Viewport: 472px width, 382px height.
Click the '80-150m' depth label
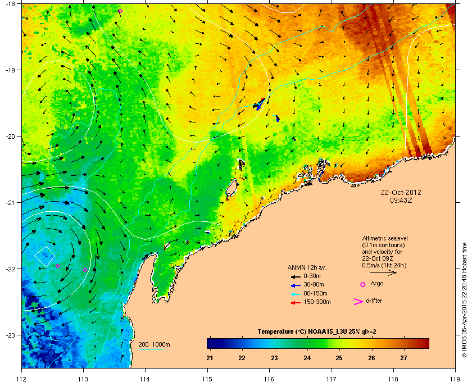pos(315,293)
